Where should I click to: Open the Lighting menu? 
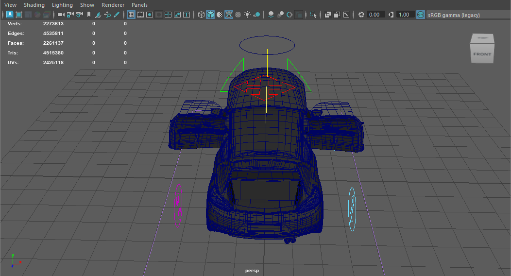(62, 5)
